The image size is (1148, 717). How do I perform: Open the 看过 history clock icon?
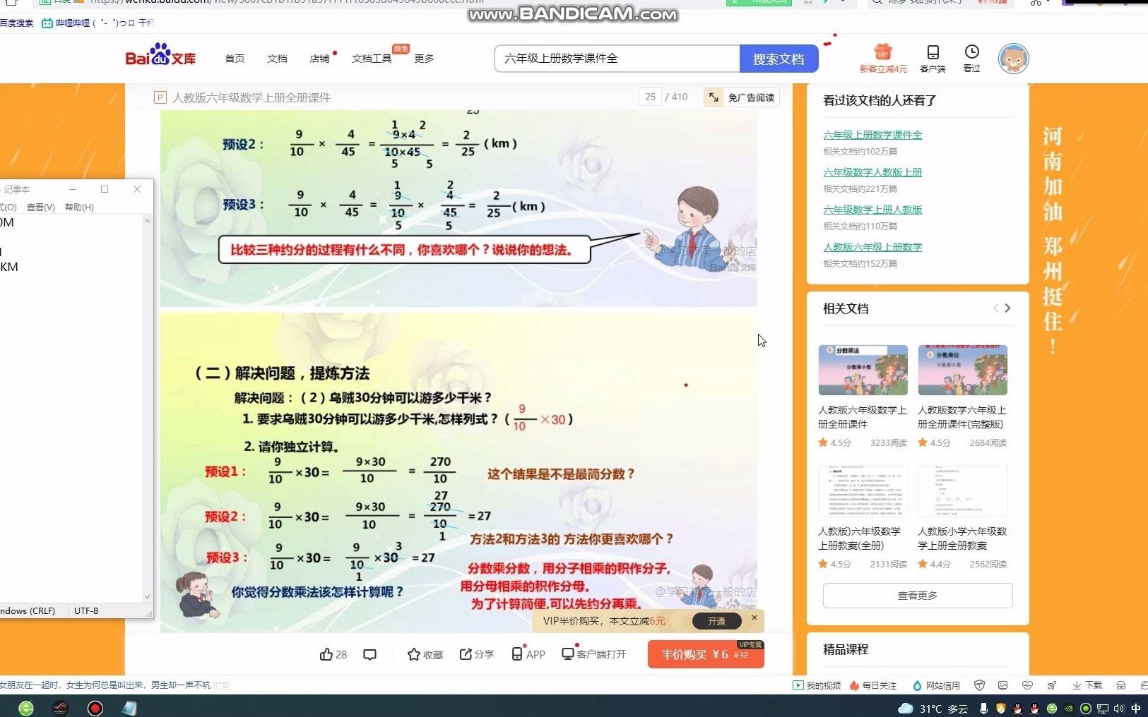pos(971,58)
